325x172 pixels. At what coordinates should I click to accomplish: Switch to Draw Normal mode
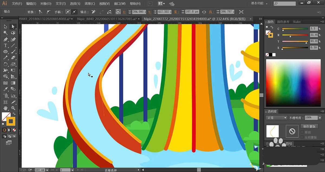5,136
